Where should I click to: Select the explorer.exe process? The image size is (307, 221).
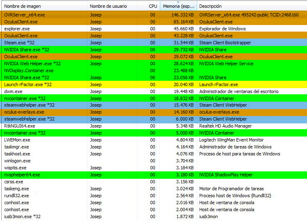(154, 29)
